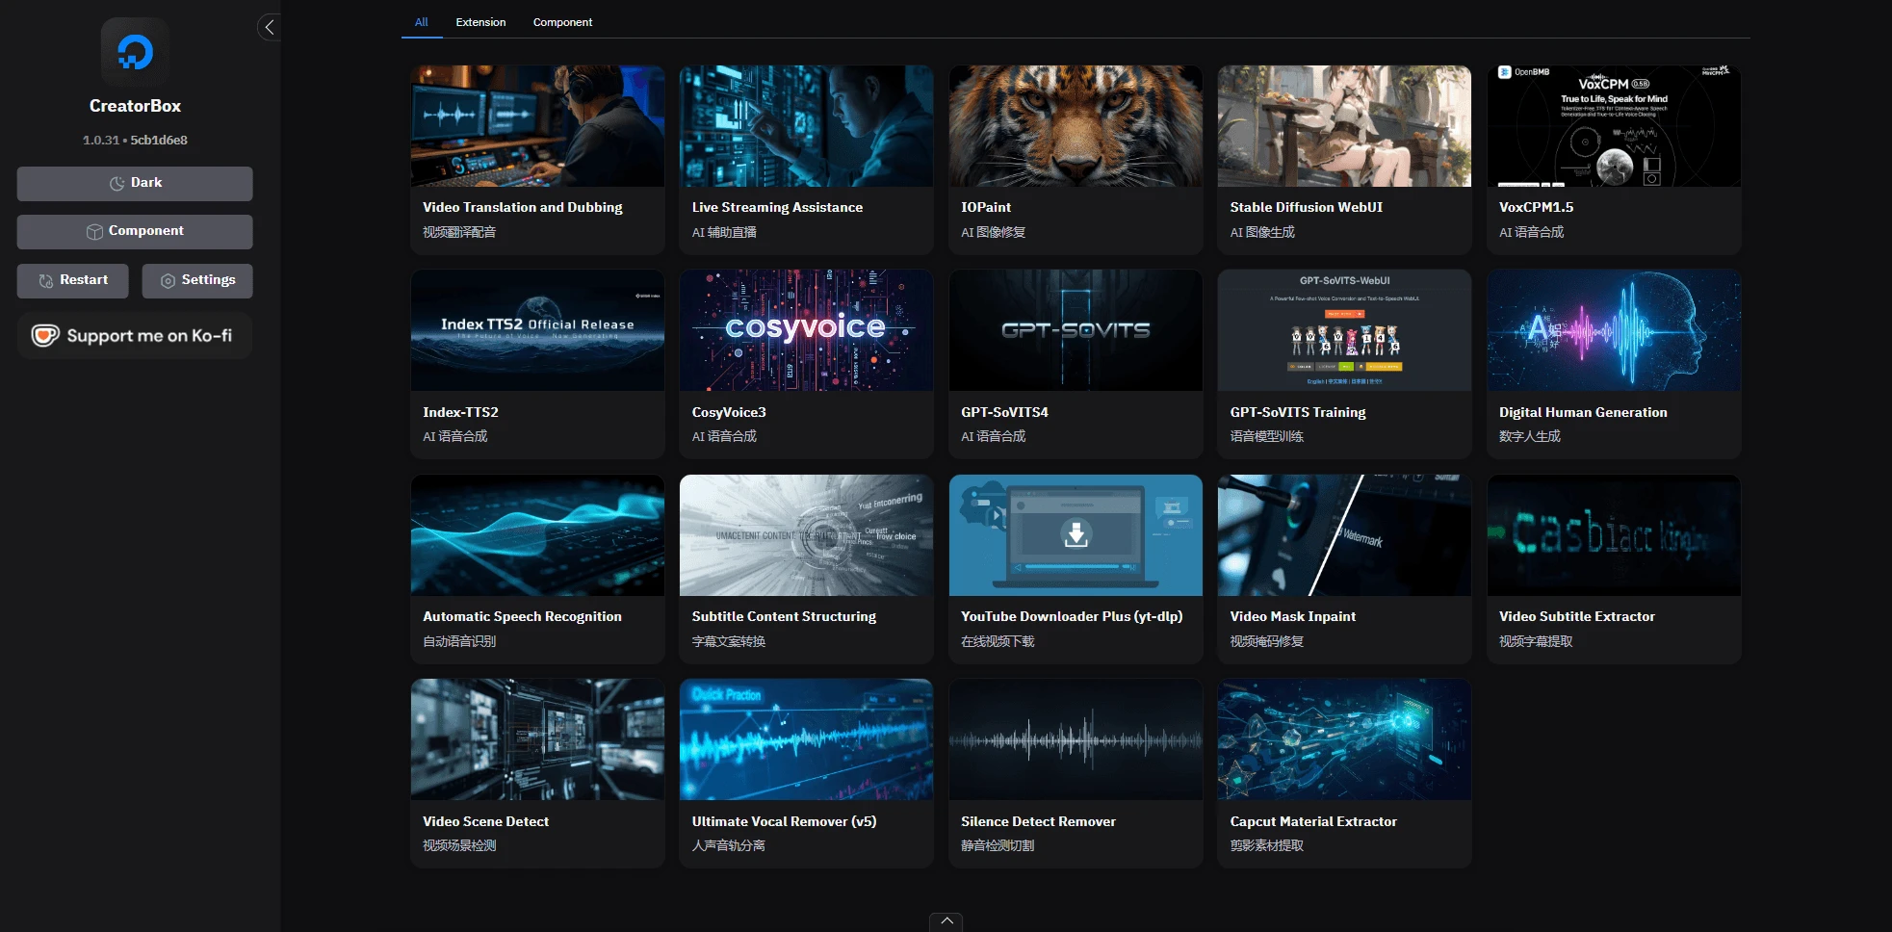Click version text 1.0.31 • 5cb1d6e8
The height and width of the screenshot is (932, 1892).
pyautogui.click(x=135, y=140)
